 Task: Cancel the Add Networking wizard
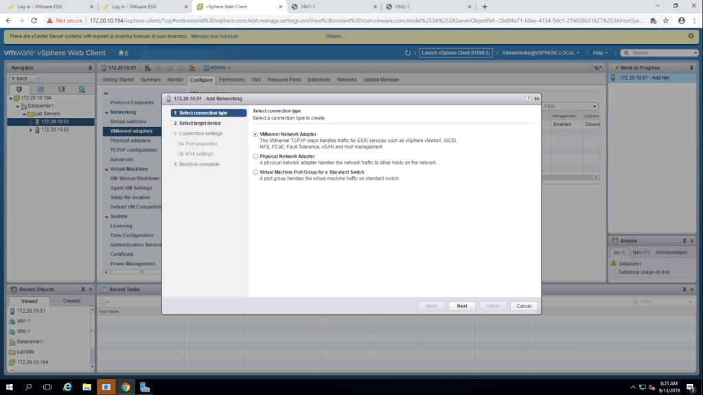pos(524,306)
